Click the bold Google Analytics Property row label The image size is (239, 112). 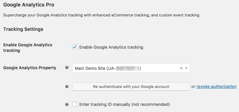point(30,68)
